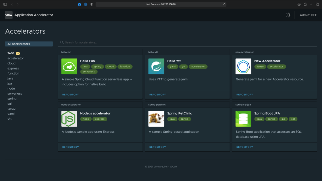Click the Hello Ytt card title
The height and width of the screenshot is (181, 322).
174,61
